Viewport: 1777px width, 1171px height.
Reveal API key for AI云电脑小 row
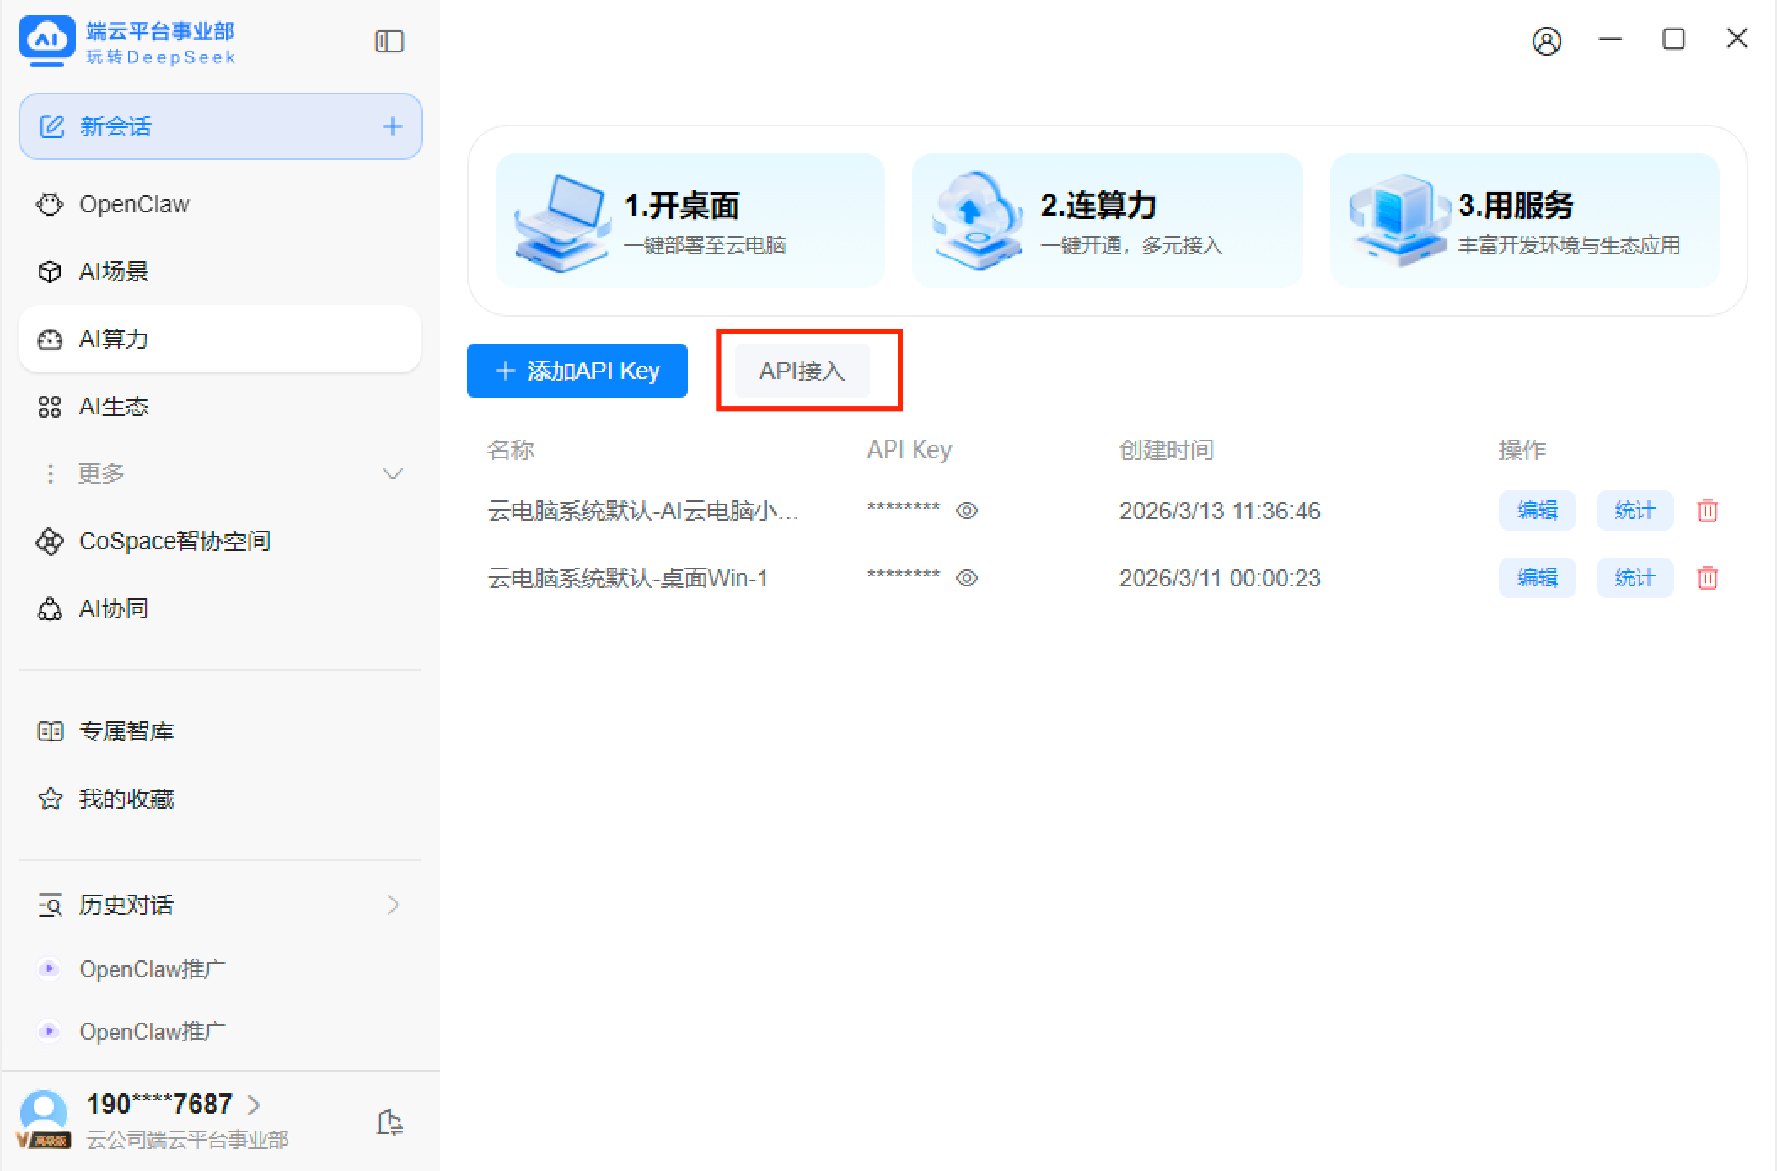(x=967, y=511)
